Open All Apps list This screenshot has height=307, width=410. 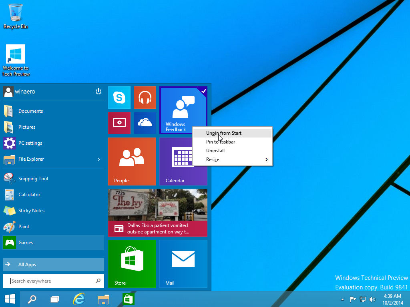click(53, 265)
